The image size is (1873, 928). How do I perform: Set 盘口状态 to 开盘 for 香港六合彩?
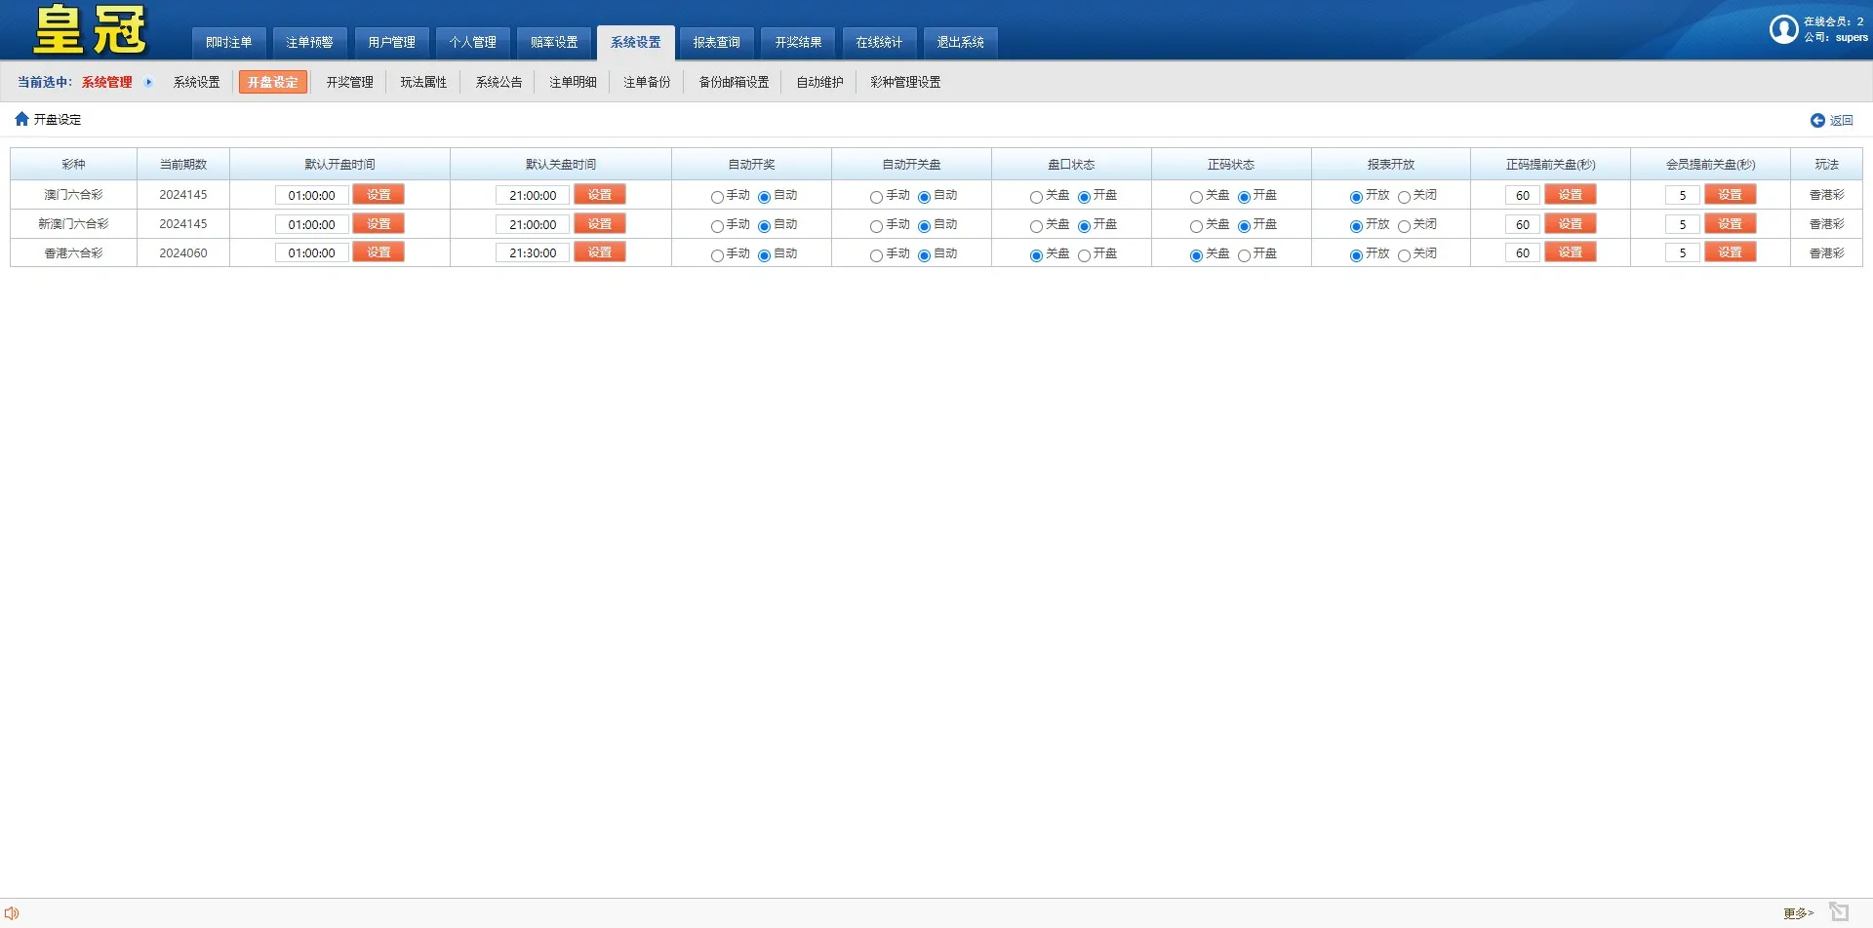pyautogui.click(x=1084, y=255)
